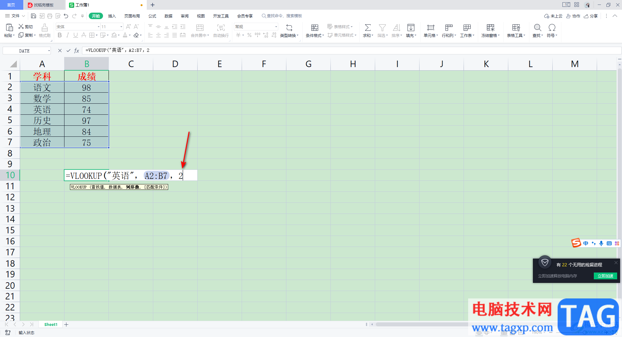The height and width of the screenshot is (337, 622).
Task: Click the 分享 Share button
Action: [x=591, y=16]
